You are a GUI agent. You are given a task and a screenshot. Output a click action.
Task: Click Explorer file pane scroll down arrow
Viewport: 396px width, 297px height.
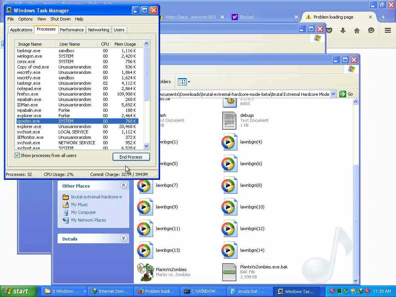(x=355, y=280)
